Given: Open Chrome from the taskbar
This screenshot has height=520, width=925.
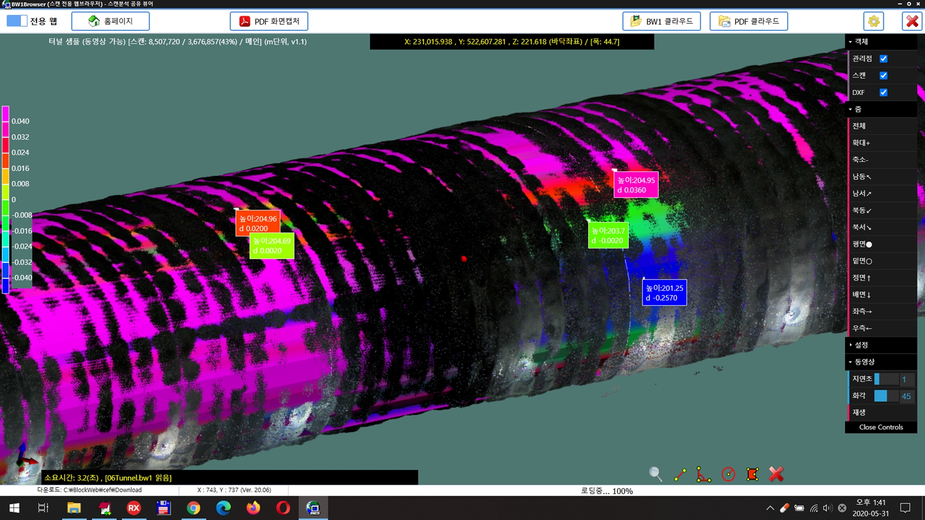Looking at the screenshot, I should tap(193, 508).
